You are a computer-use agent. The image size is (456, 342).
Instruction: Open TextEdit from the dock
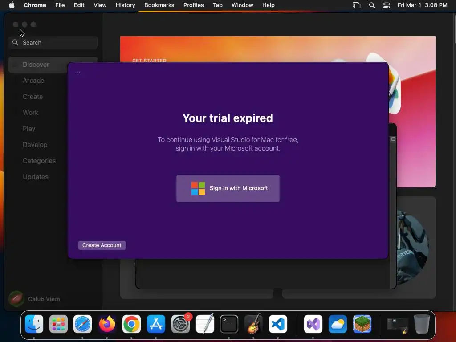(x=205, y=324)
